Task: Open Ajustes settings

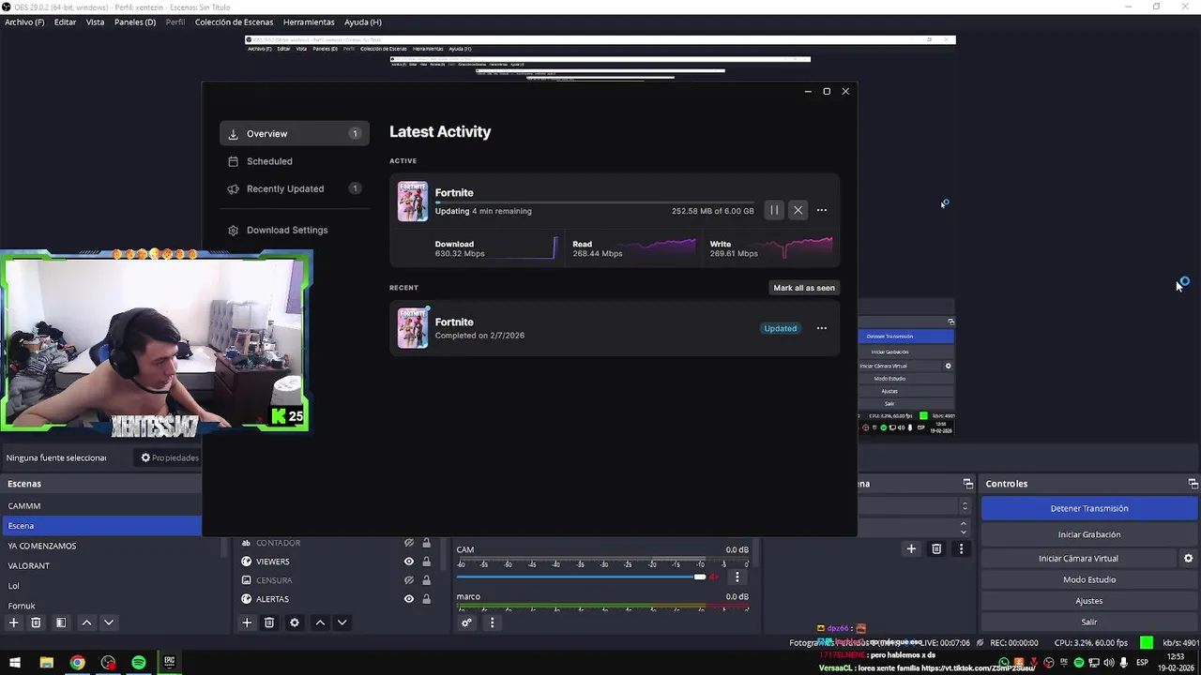Action: [x=1088, y=601]
